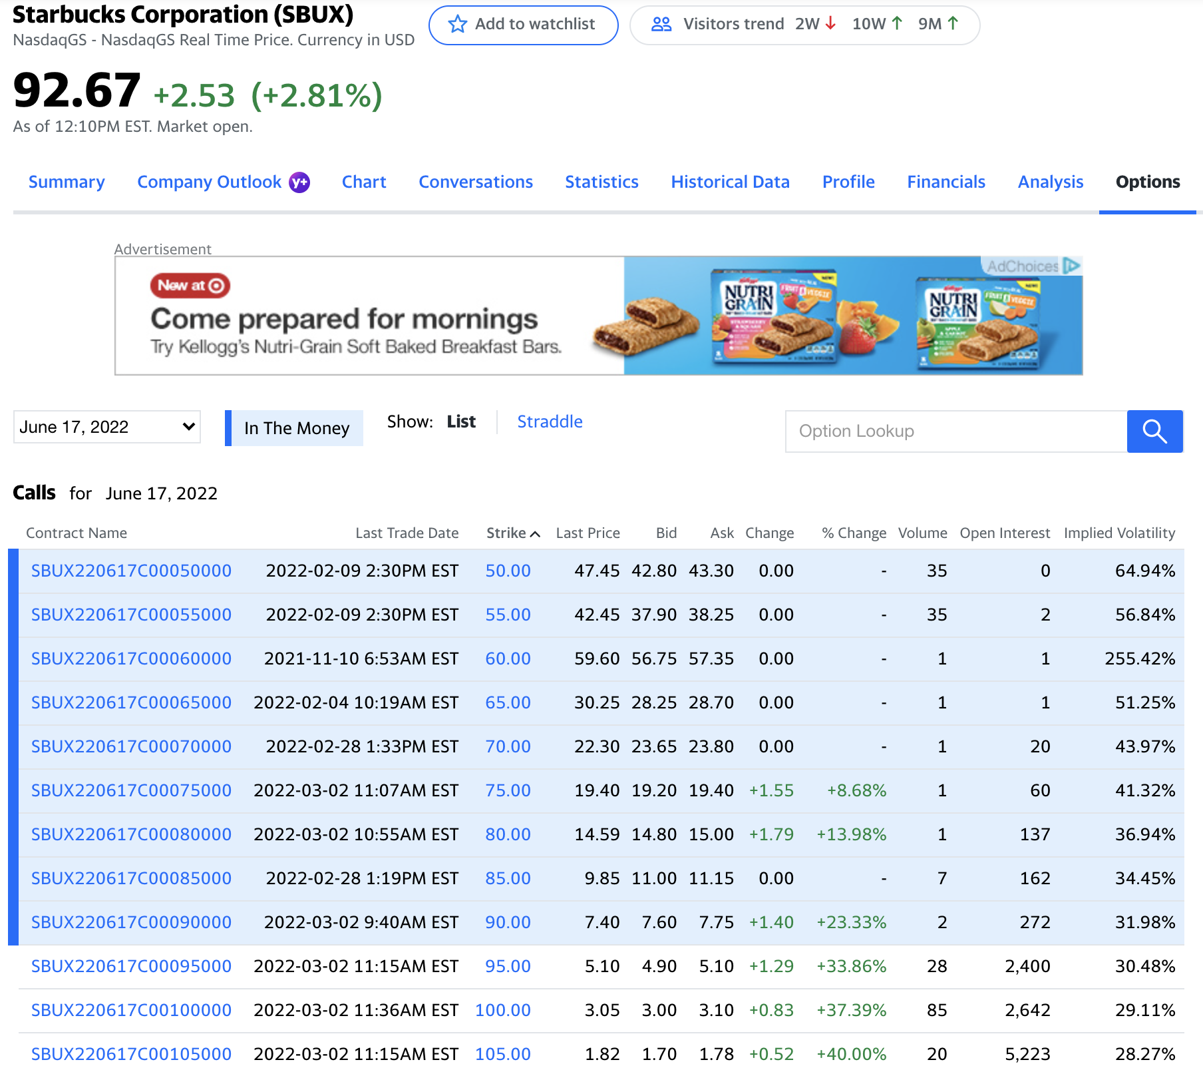Open contract SBUX220617C00100000
Viewport: 1203px width, 1076px height.
[131, 1010]
